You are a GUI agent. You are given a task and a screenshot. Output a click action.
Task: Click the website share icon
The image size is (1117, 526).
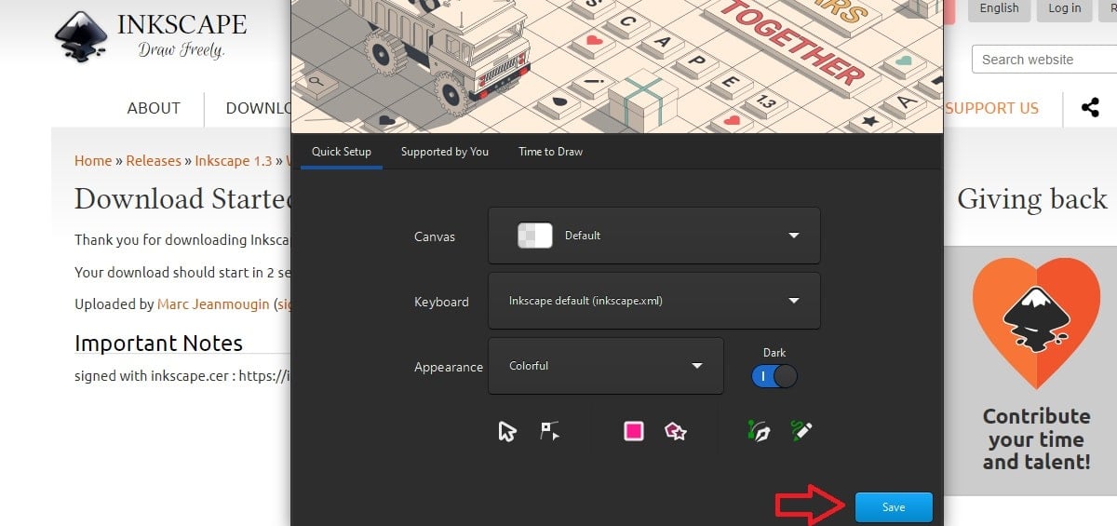(x=1090, y=107)
